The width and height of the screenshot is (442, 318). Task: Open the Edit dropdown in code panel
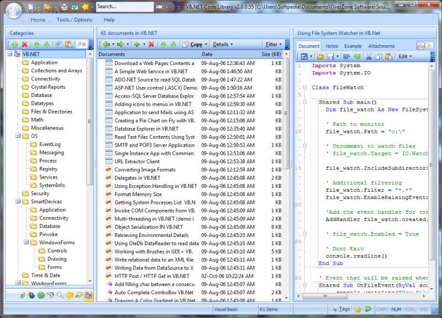(404, 56)
